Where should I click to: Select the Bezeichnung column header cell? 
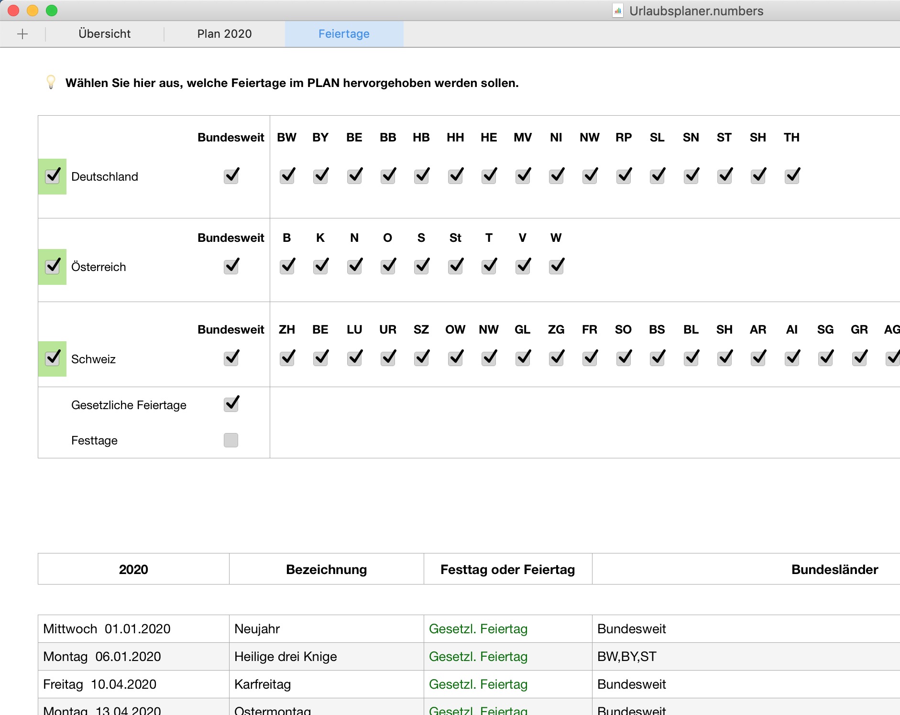pos(326,569)
